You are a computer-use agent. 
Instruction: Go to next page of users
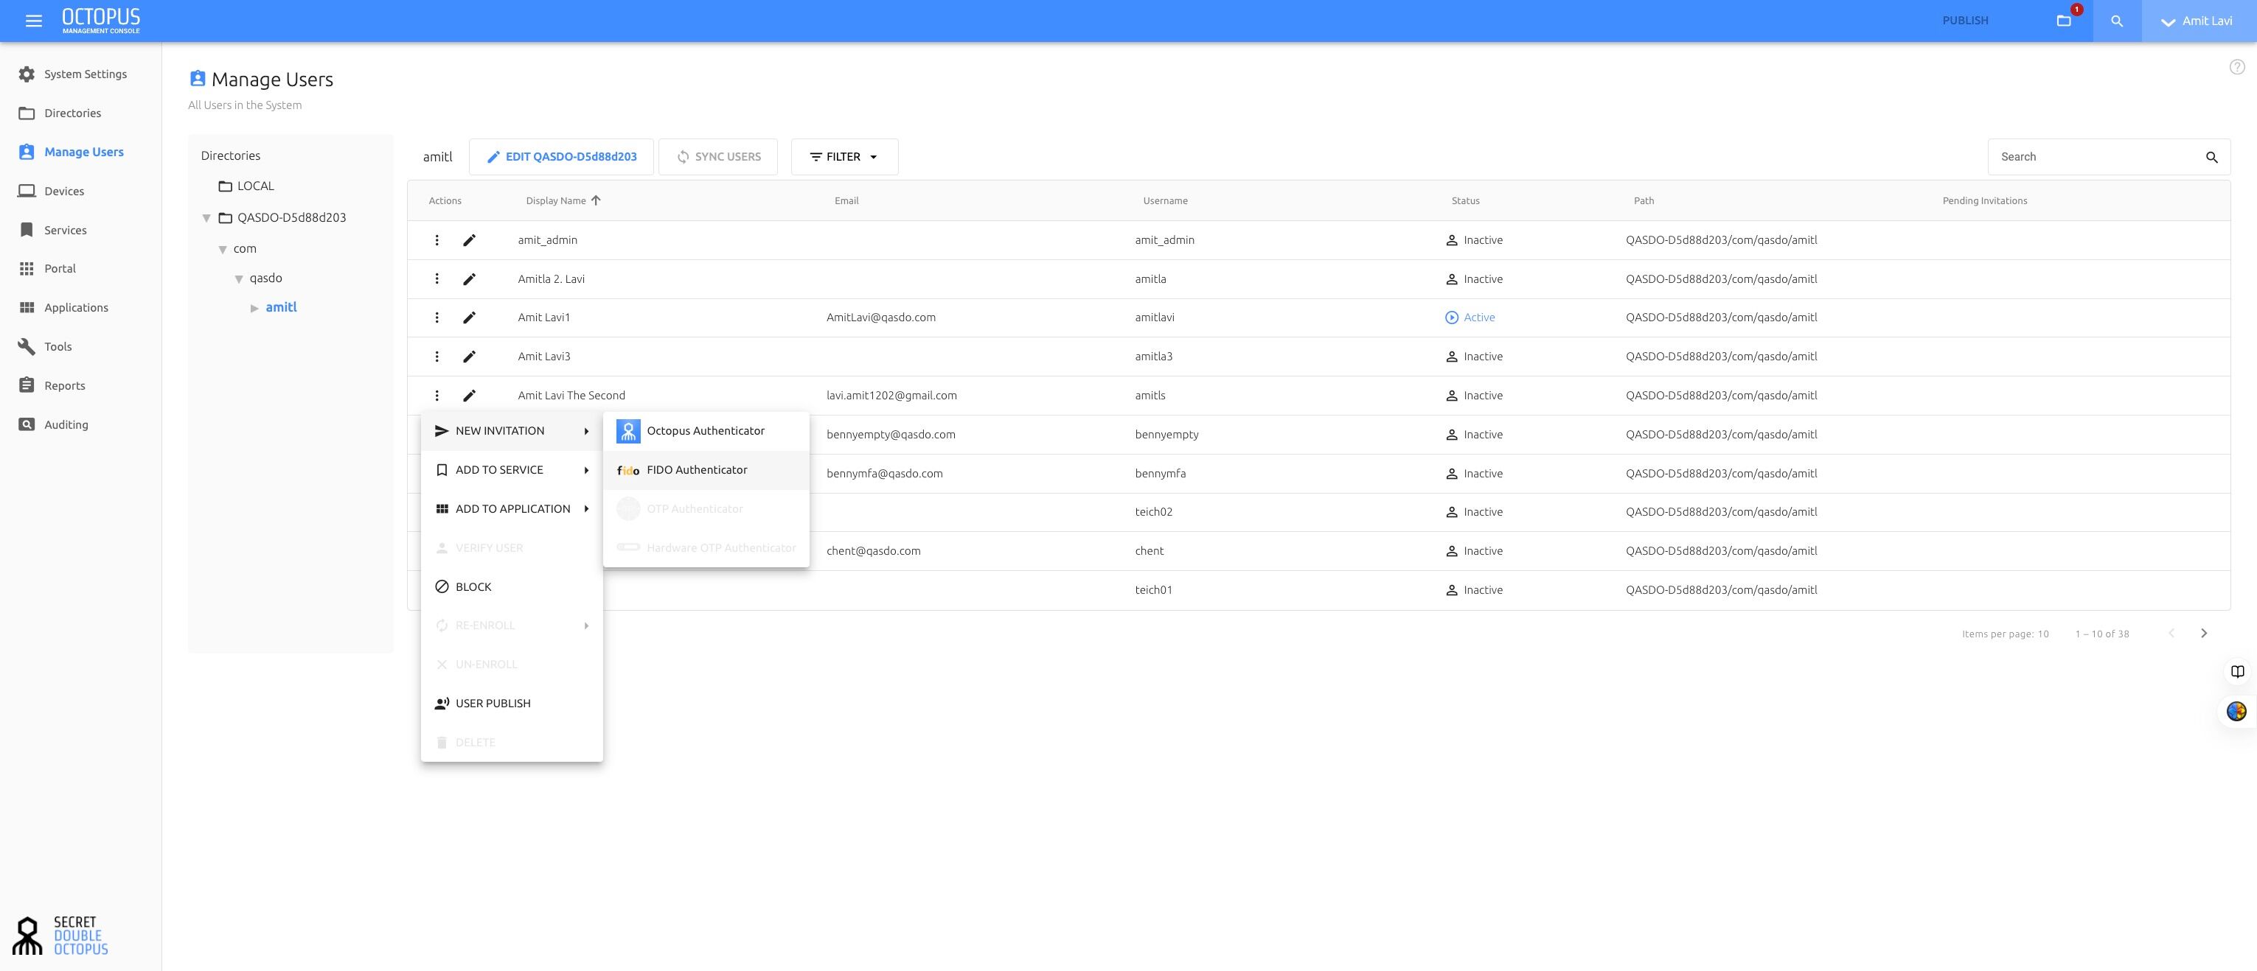point(2204,633)
